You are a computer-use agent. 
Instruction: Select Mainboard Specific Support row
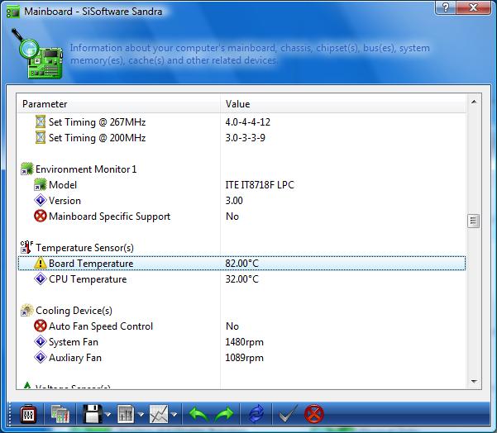point(241,216)
